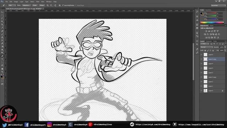Open the Layers panel flyout menu
Viewport: 227px width, 128px height.
point(225,41)
